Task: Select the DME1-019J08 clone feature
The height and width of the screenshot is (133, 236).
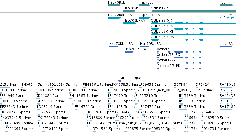Action: pyautogui.click(x=177, y=81)
